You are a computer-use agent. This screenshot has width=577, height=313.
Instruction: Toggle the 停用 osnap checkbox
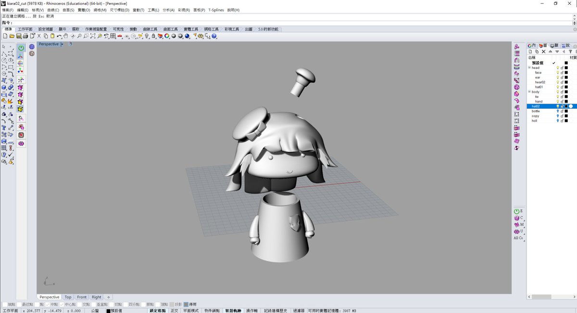pos(185,304)
